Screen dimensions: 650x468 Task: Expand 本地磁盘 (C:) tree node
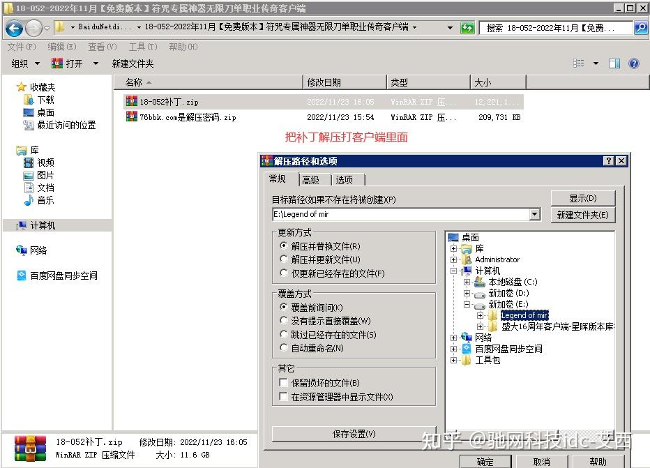[467, 282]
